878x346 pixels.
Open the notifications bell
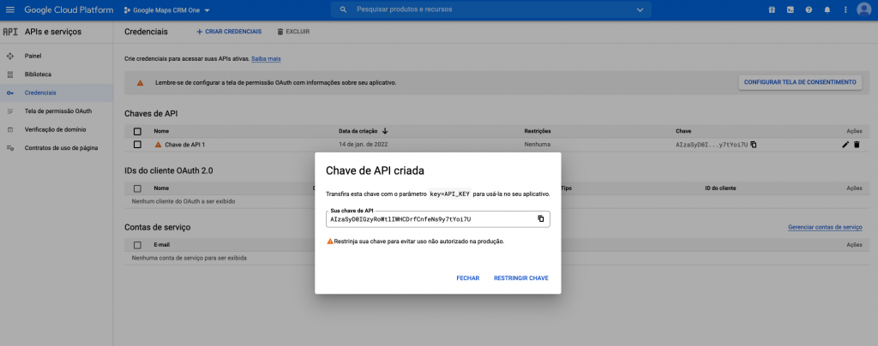tap(827, 9)
